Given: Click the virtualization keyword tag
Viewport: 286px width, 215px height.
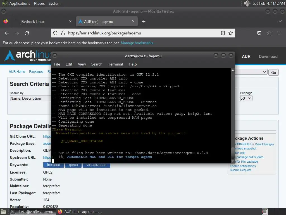Looking at the screenshot, I should [96, 165].
